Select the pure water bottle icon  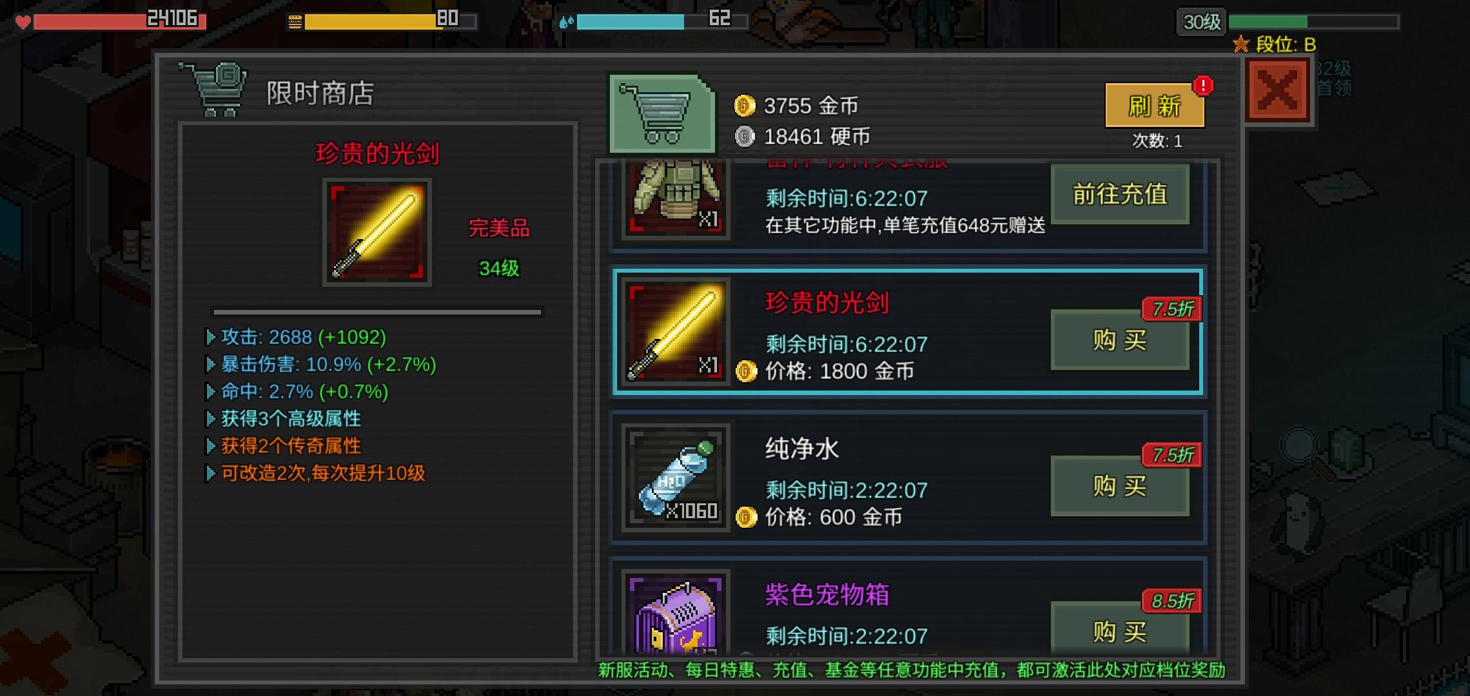click(x=675, y=478)
